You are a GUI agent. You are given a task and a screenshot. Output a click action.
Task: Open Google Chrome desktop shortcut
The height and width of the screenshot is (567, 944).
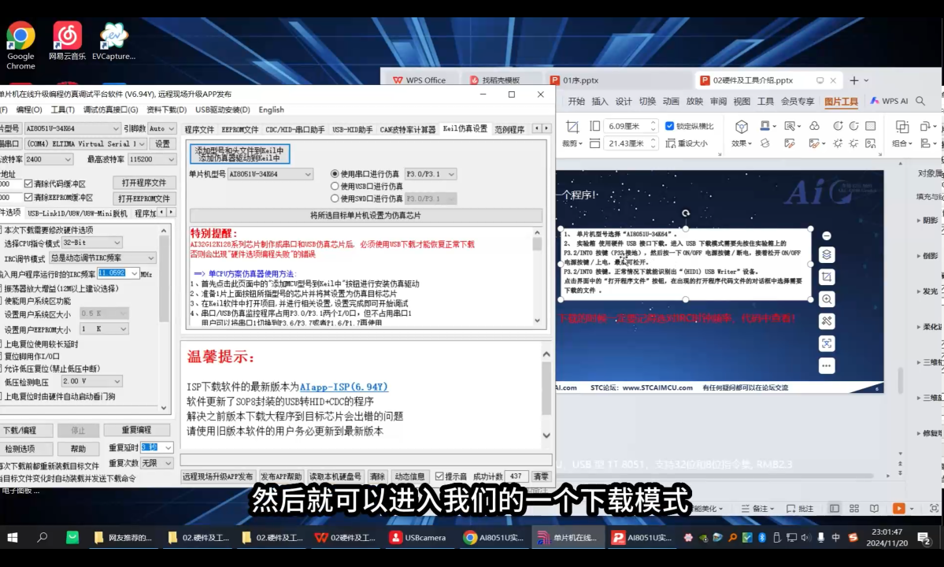coord(20,46)
